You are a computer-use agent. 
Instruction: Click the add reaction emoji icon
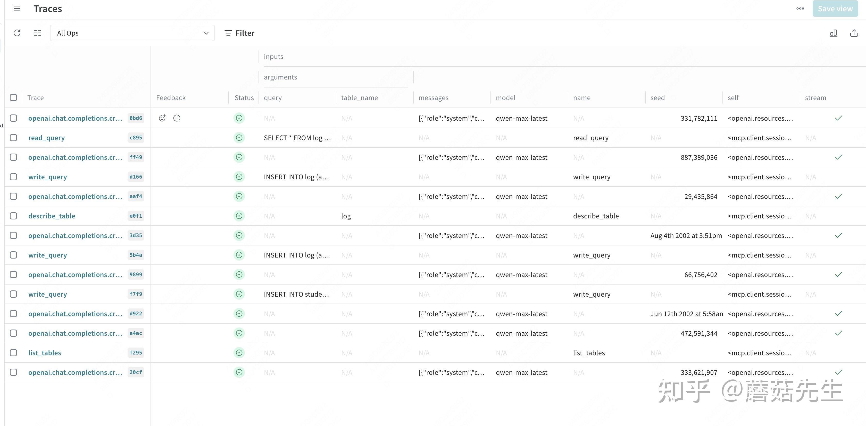pos(162,118)
